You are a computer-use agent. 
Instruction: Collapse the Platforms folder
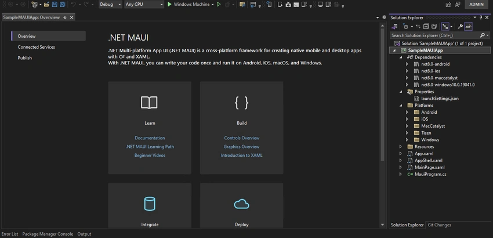point(401,106)
